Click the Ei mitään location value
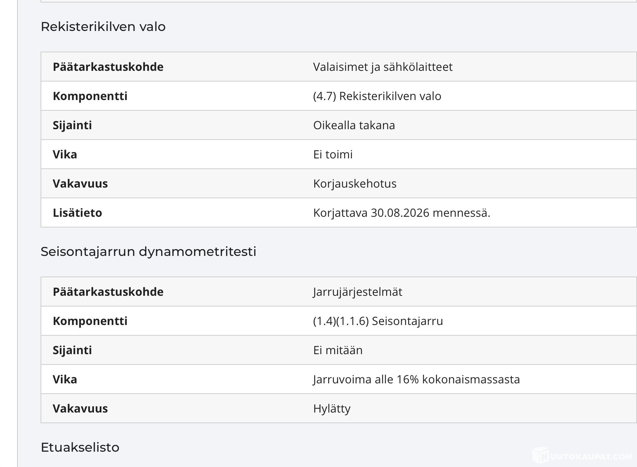This screenshot has height=467, width=637. tap(338, 350)
